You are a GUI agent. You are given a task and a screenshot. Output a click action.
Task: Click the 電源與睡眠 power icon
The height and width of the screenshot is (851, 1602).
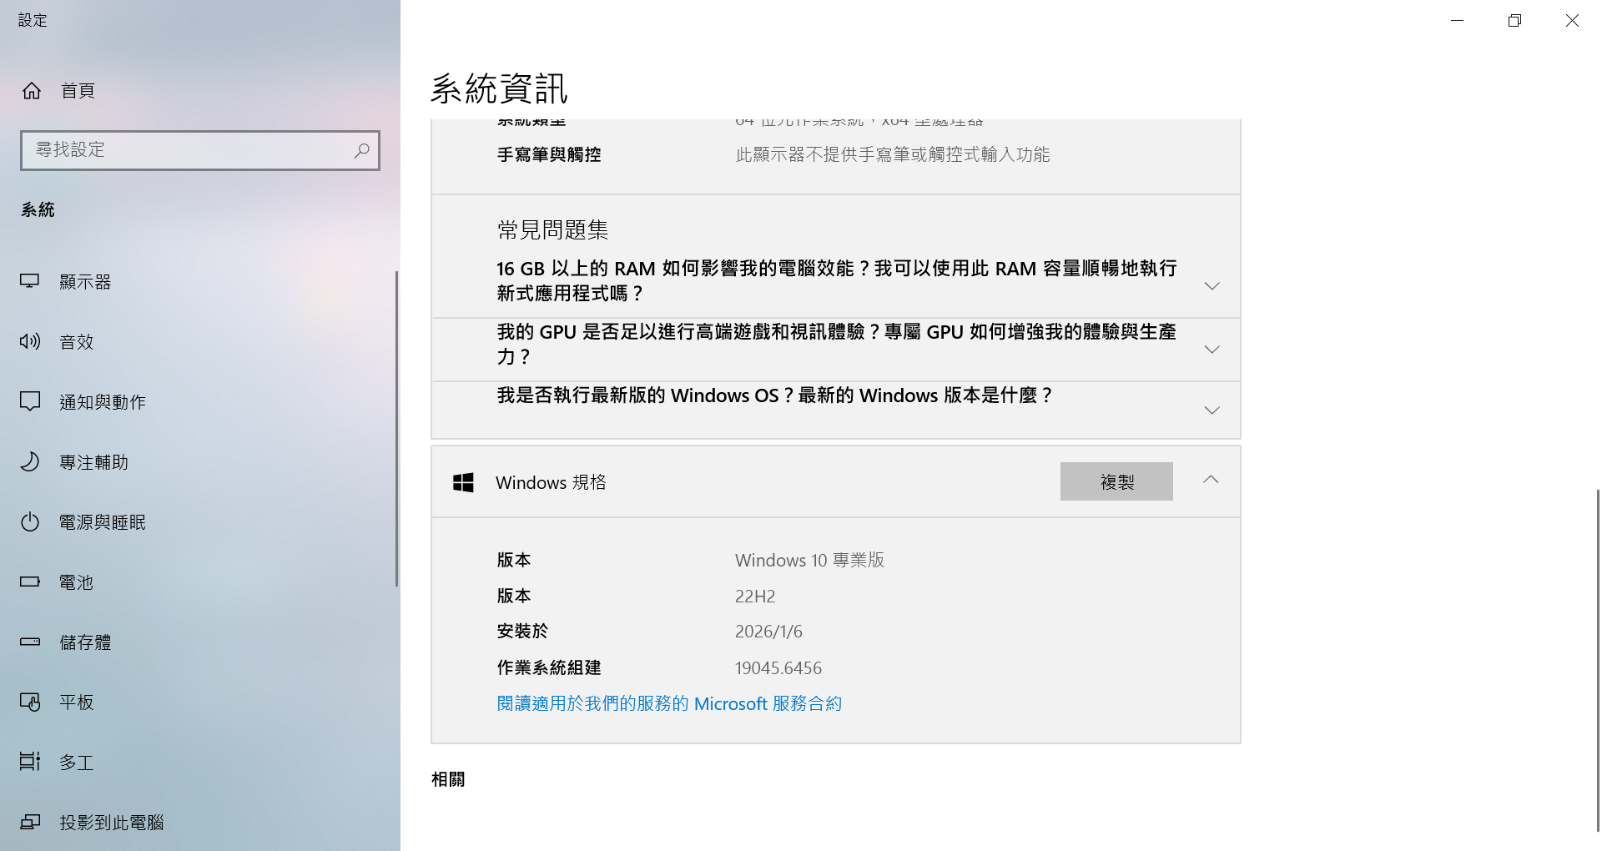(x=30, y=521)
